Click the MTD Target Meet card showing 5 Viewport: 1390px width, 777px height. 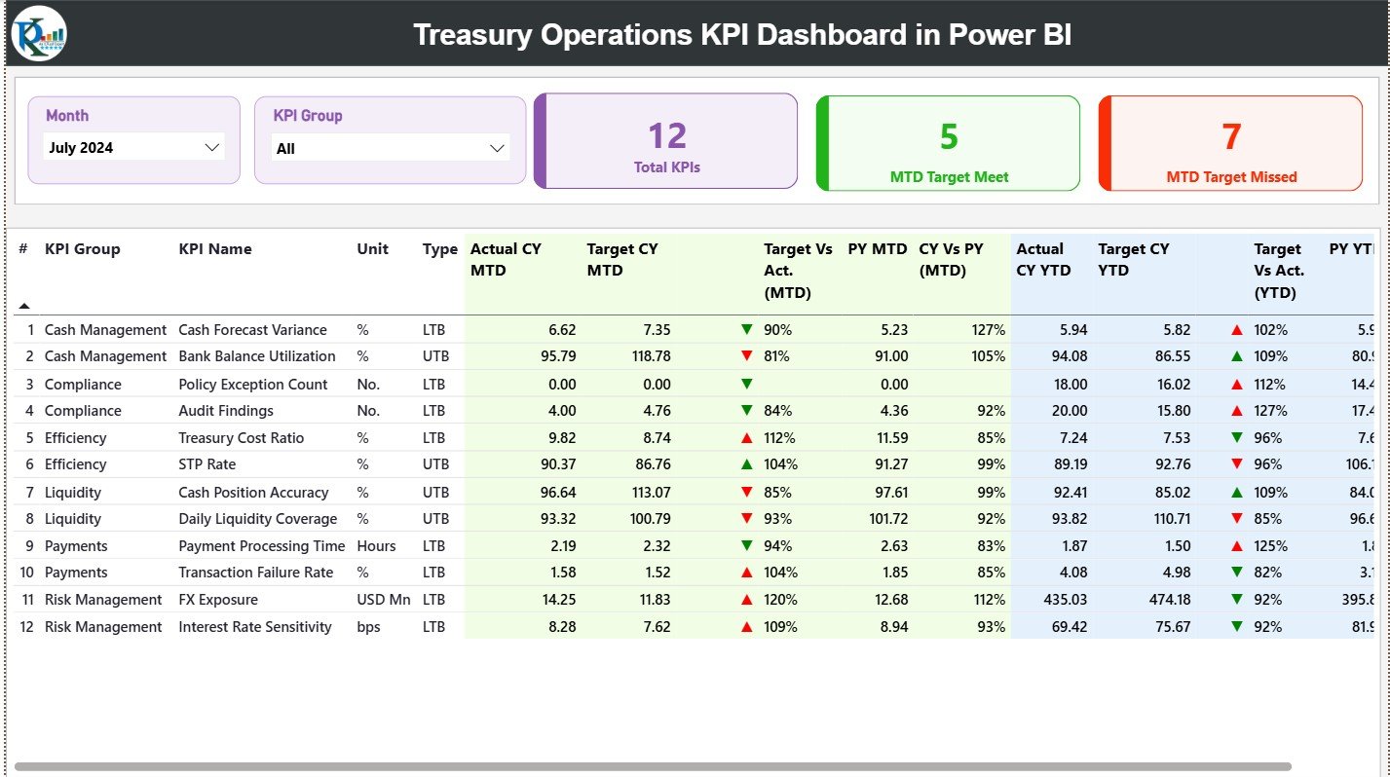[948, 143]
